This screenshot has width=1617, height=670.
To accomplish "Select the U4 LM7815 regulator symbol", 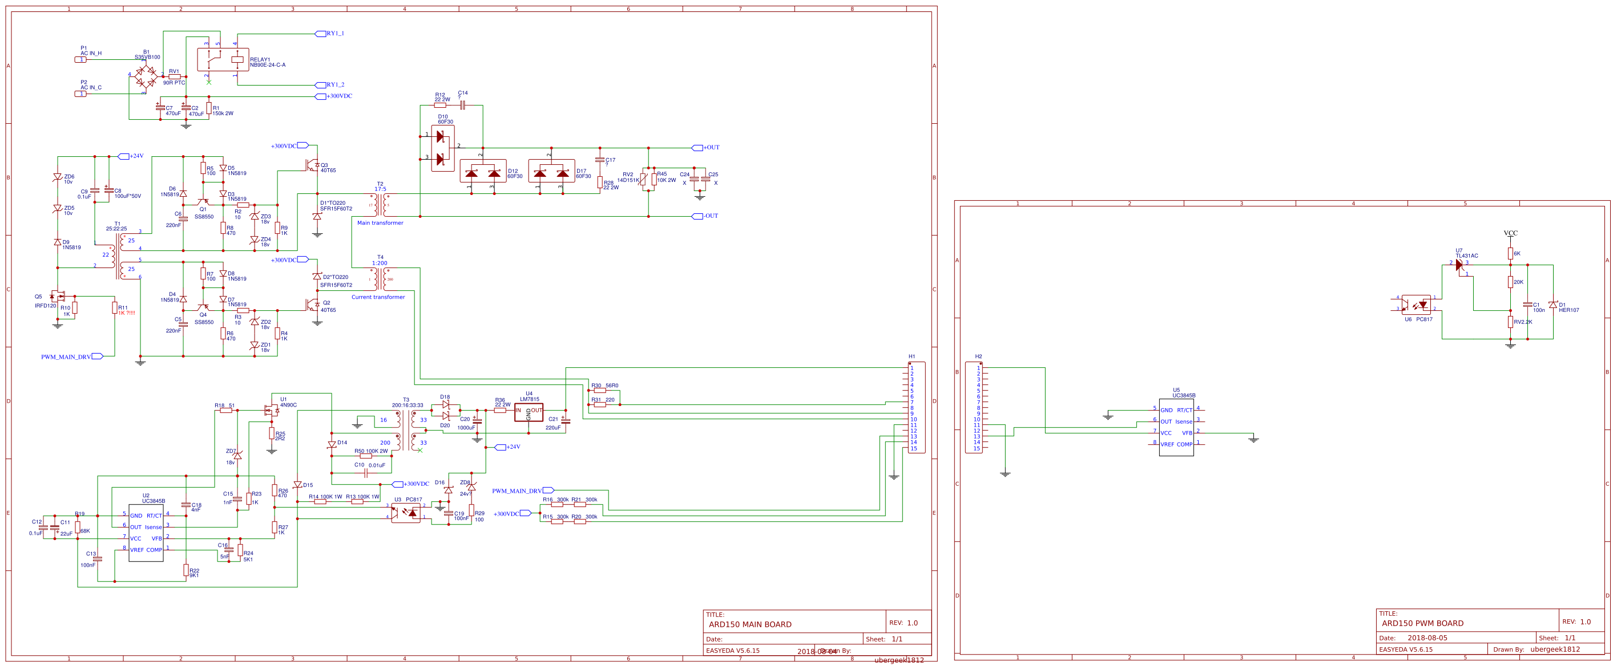I will 529,412.
